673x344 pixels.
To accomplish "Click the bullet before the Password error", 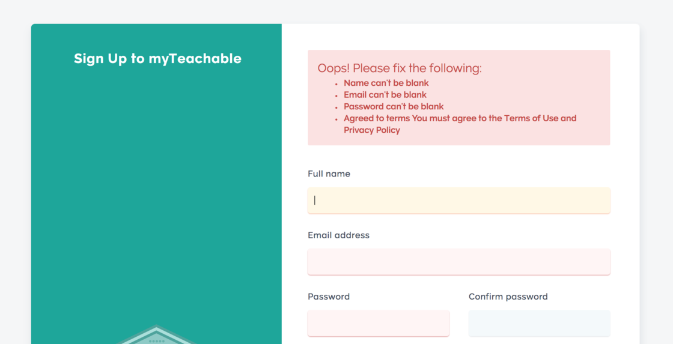I will click(336, 108).
